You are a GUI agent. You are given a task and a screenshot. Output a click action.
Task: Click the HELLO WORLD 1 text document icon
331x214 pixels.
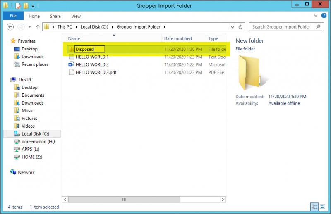pyautogui.click(x=72, y=57)
